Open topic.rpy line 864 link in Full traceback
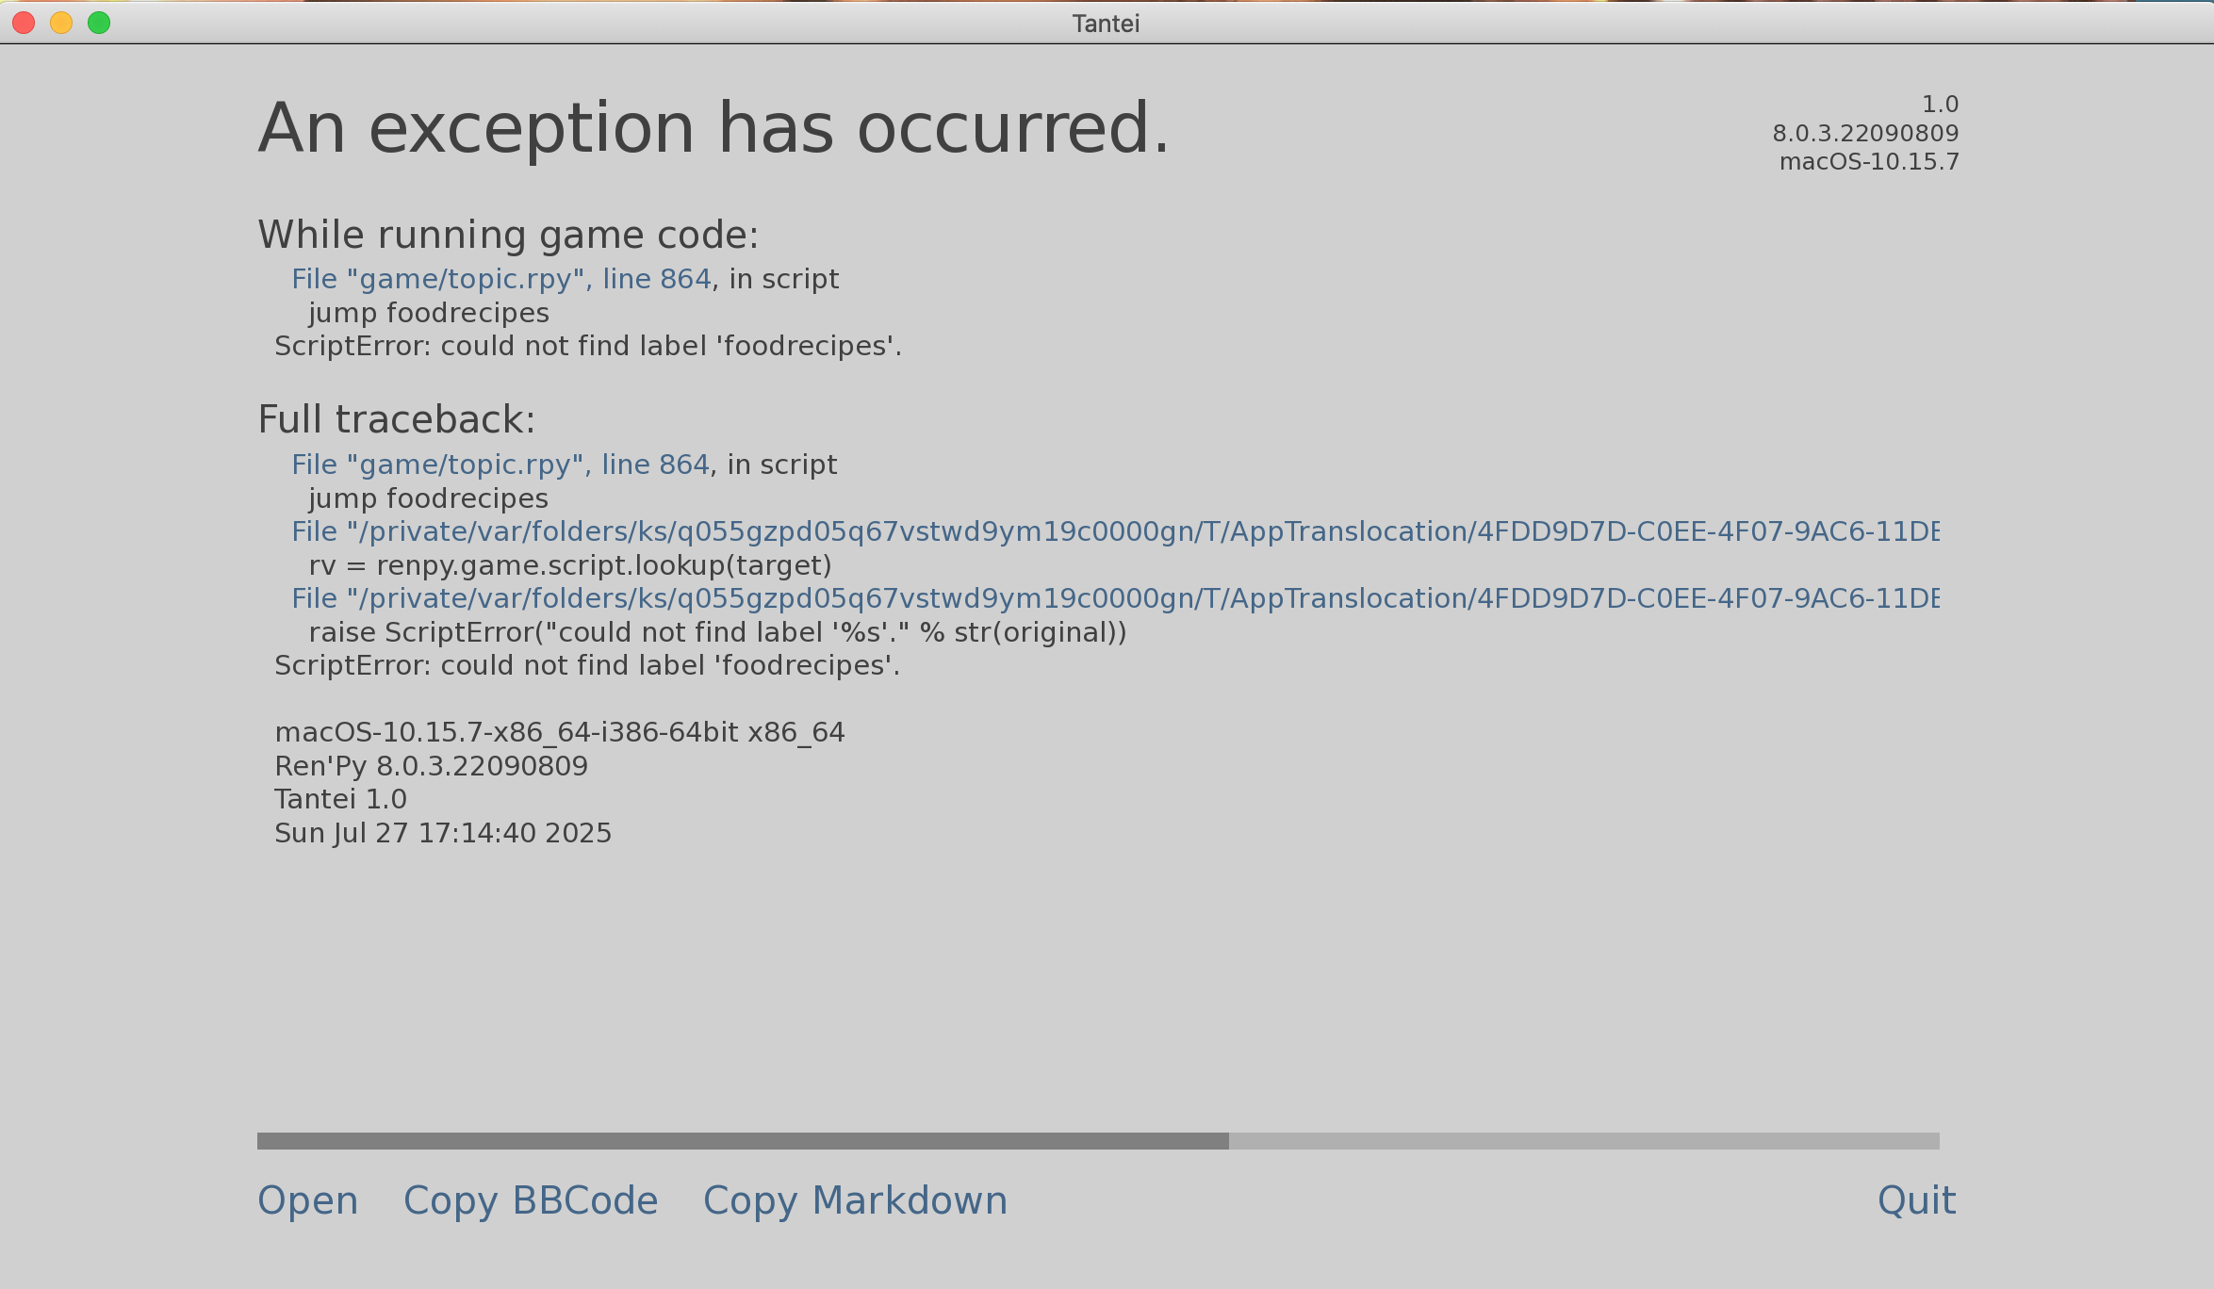2214x1289 pixels. 500,465
